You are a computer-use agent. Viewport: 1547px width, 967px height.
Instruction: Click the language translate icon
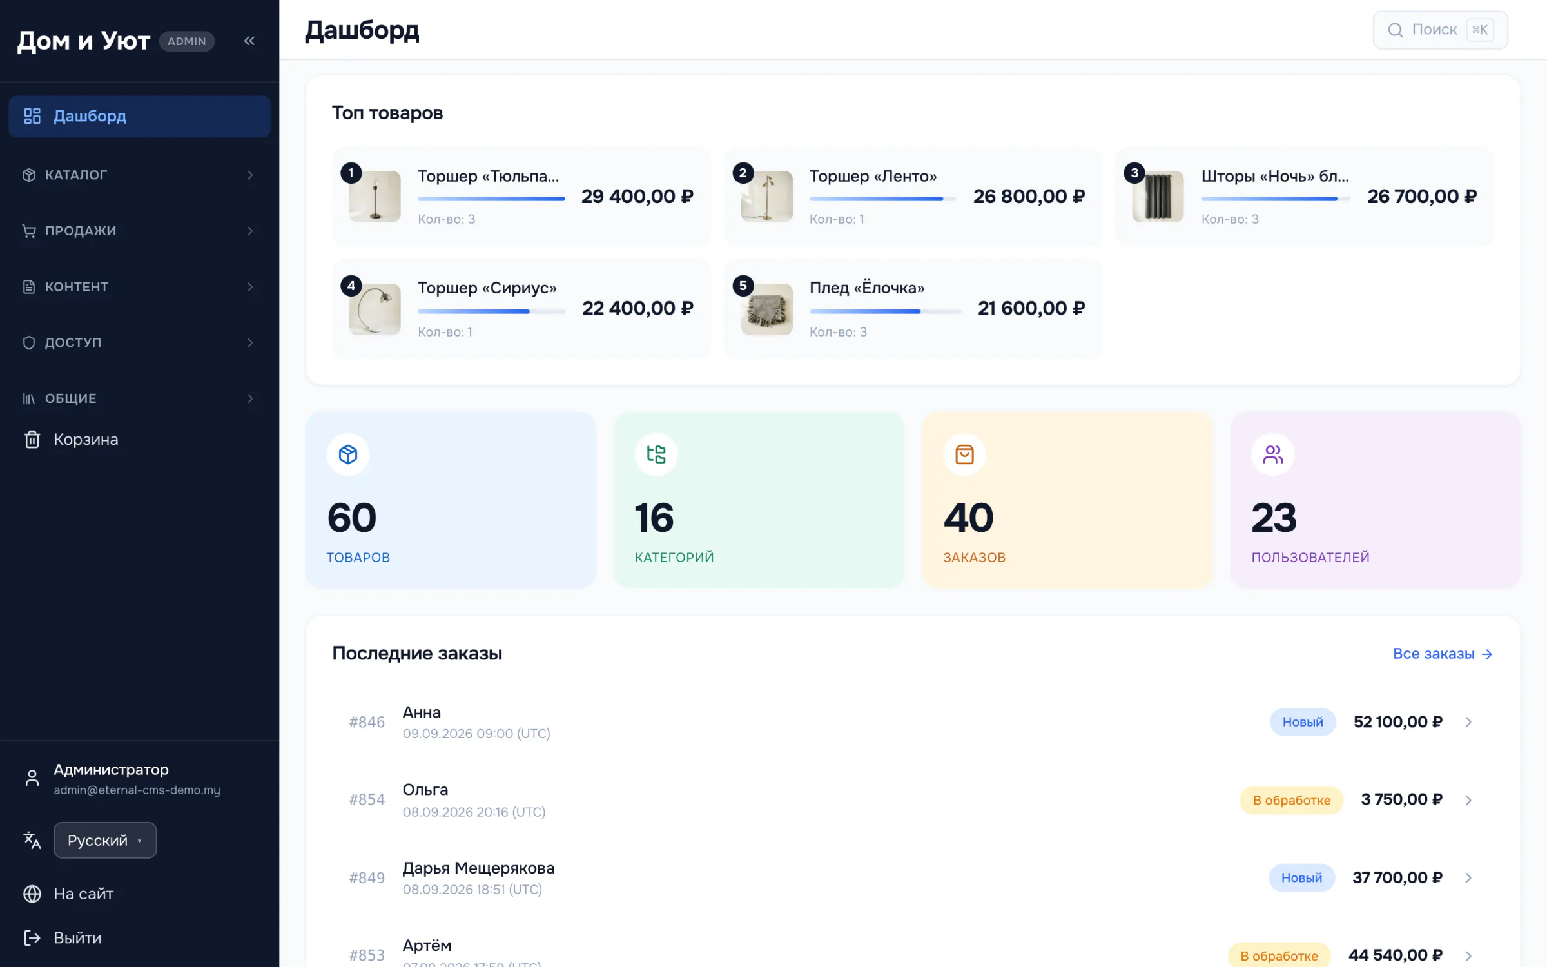[32, 840]
